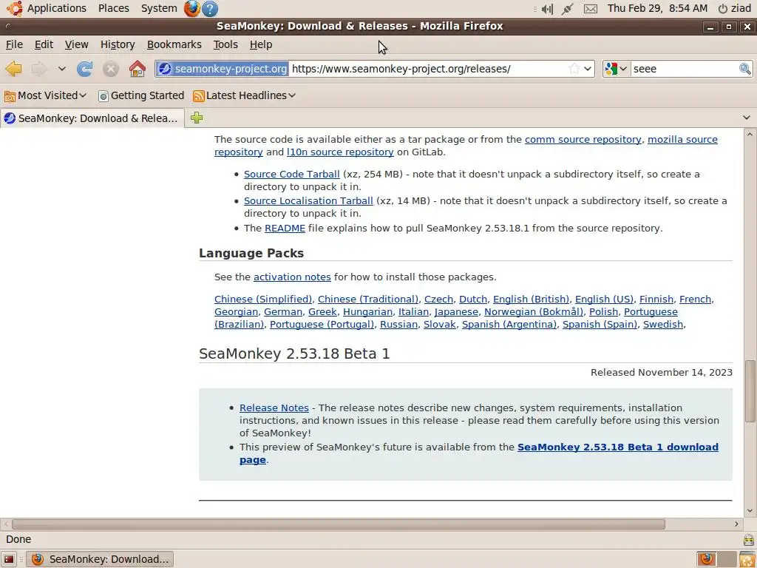This screenshot has height=568, width=757.
Task: Click the horizontal scrollbar thumb
Action: point(338,524)
